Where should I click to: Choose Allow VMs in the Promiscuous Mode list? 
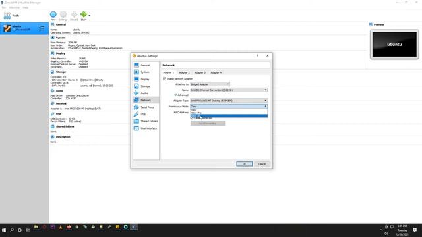click(229, 113)
